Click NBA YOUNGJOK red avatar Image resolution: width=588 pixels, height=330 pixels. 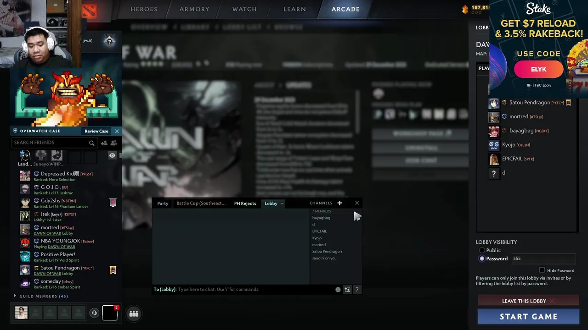(25, 243)
